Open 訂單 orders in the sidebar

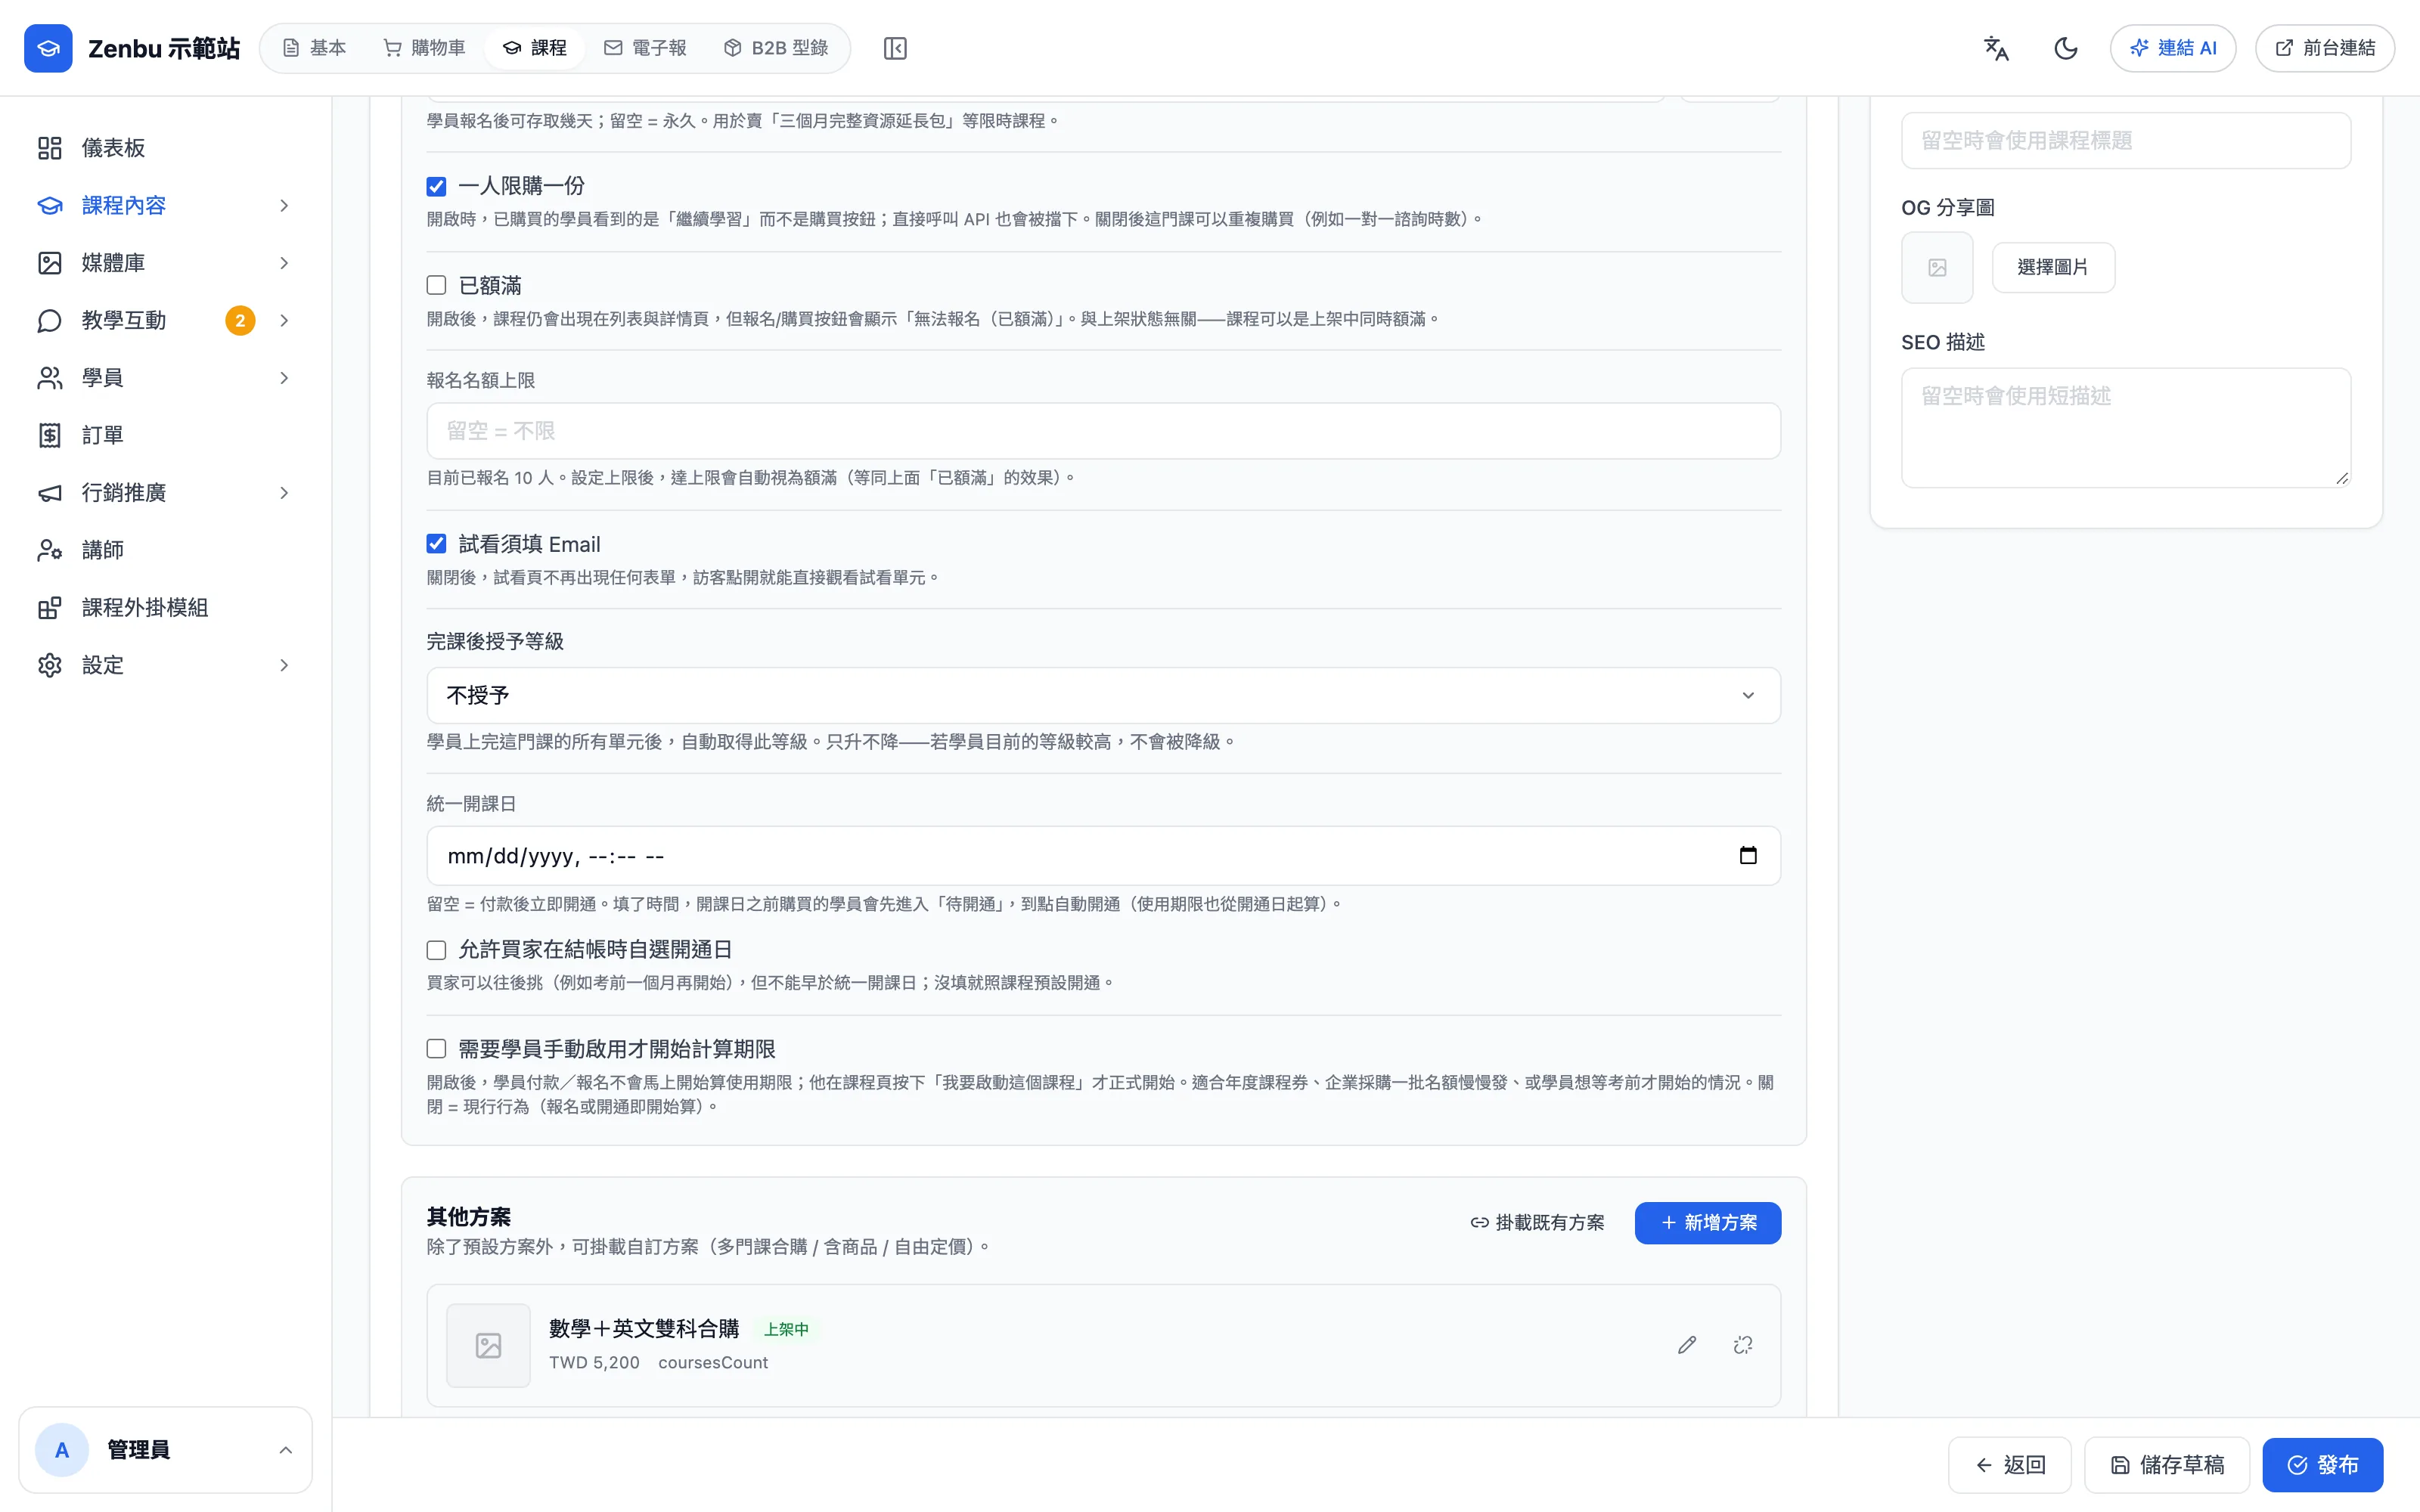[165, 435]
